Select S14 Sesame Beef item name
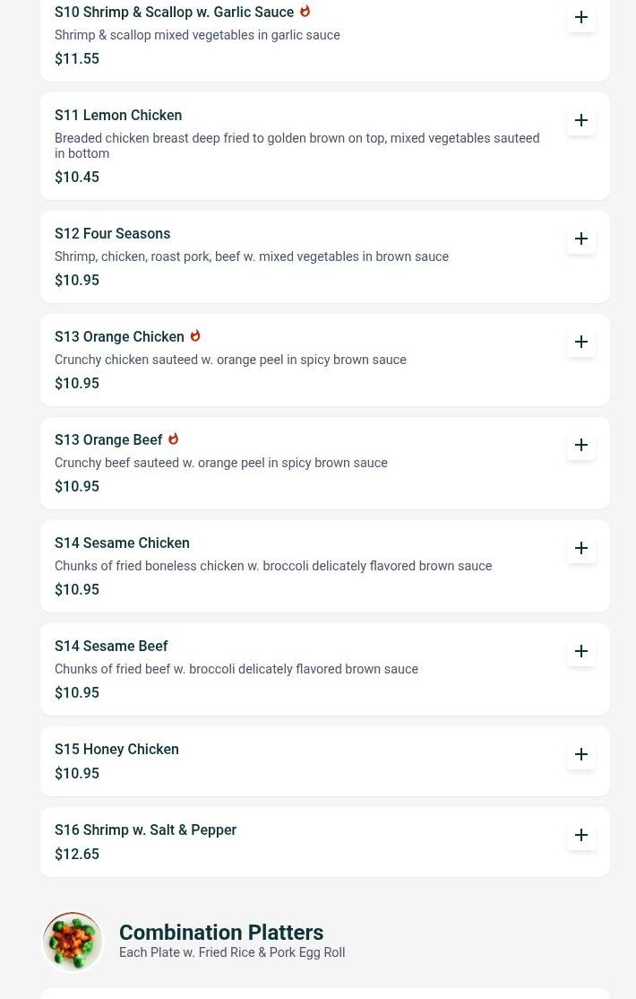Viewport: 636px width, 999px height. click(111, 646)
